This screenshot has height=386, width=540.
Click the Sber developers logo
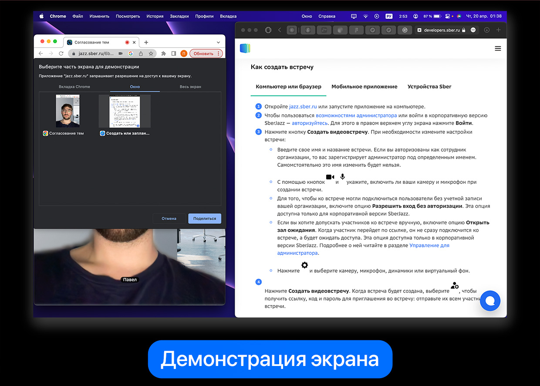click(x=245, y=48)
